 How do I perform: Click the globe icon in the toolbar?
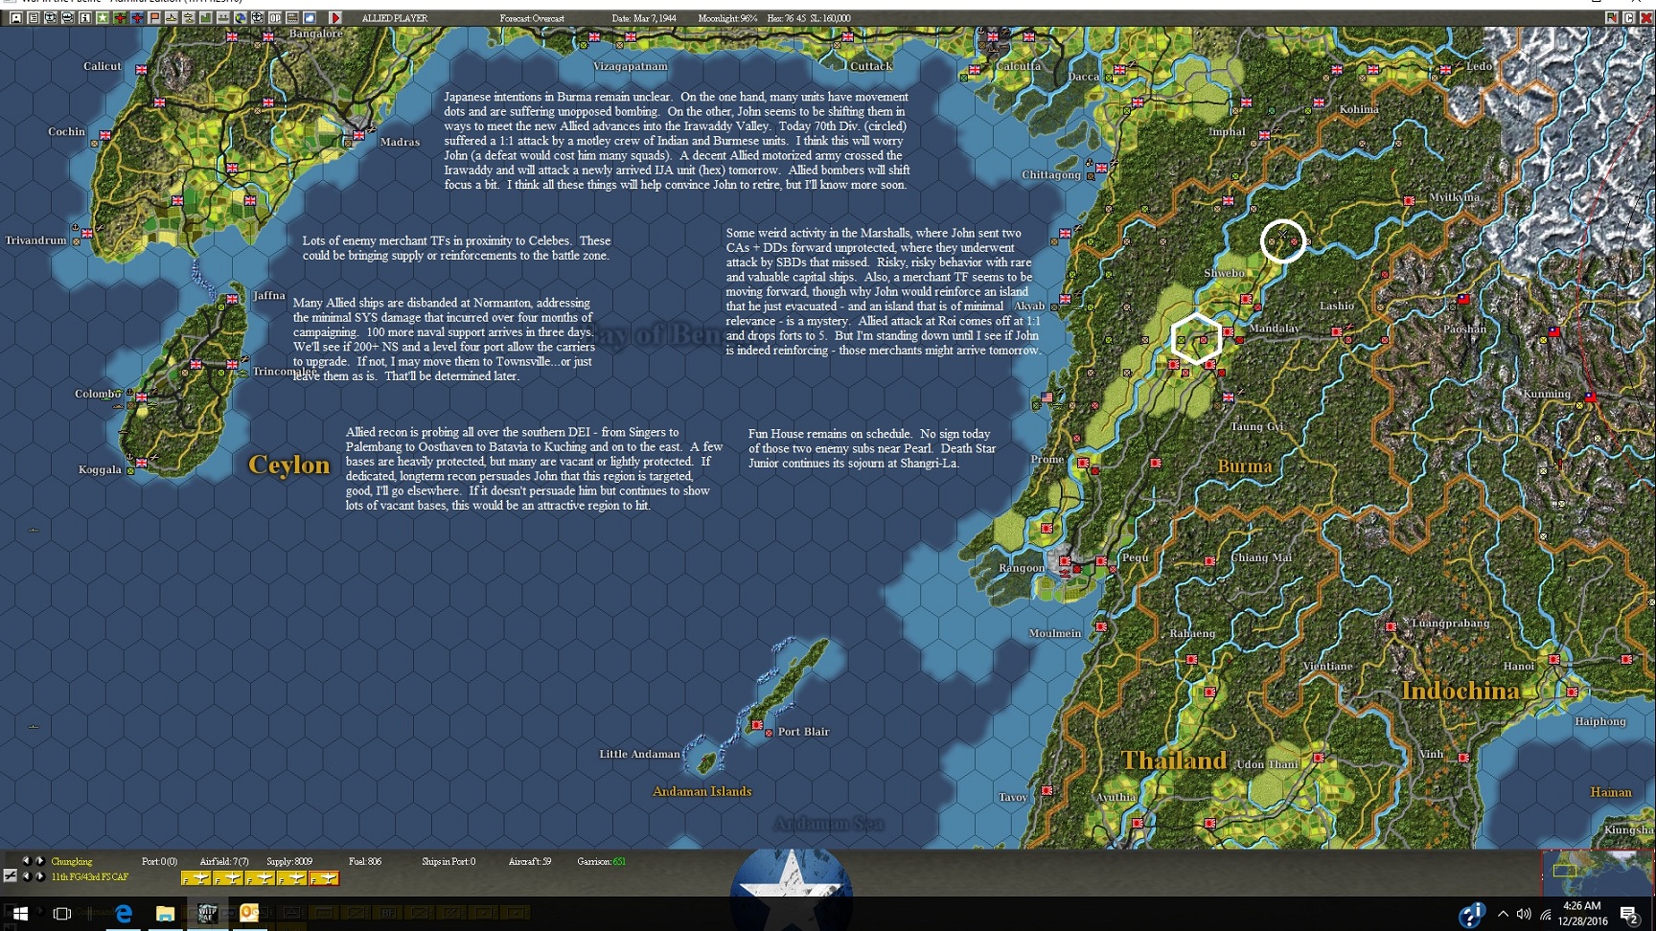241,18
